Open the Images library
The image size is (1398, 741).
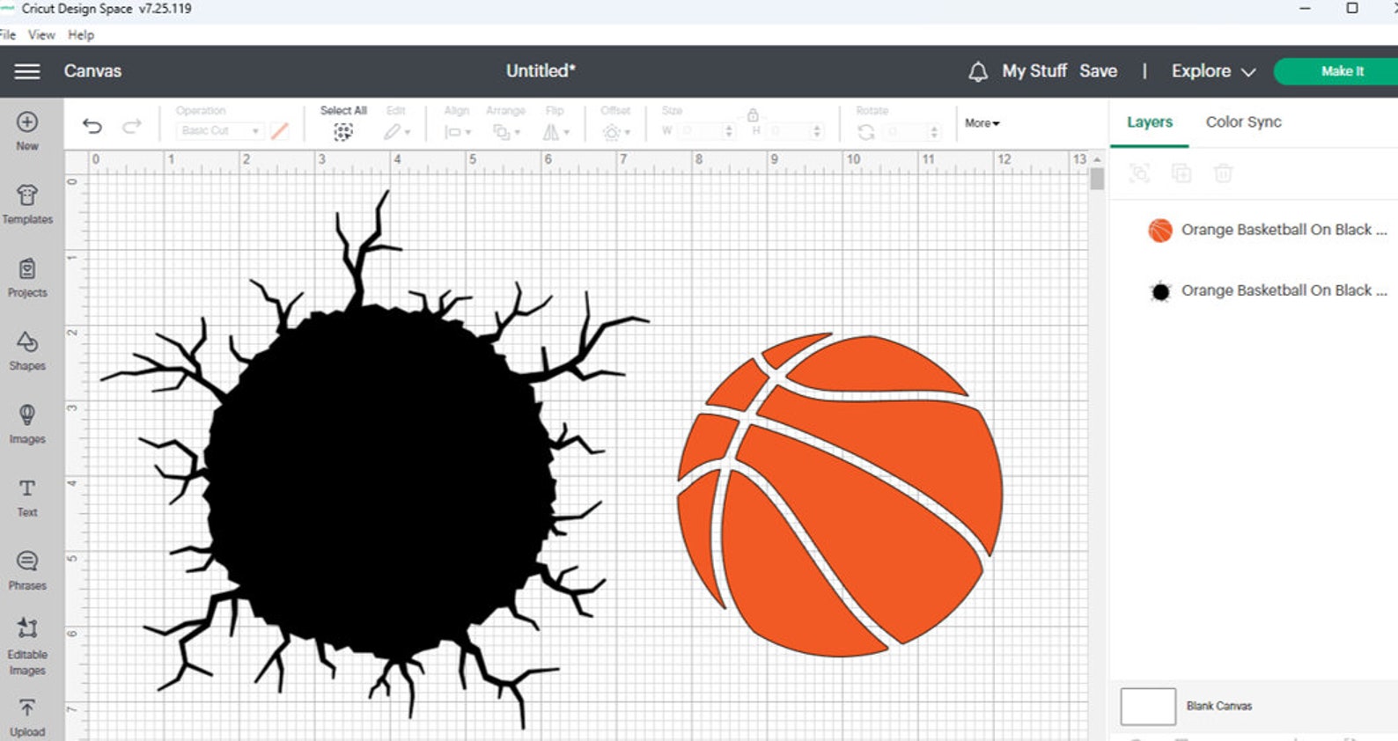point(27,423)
